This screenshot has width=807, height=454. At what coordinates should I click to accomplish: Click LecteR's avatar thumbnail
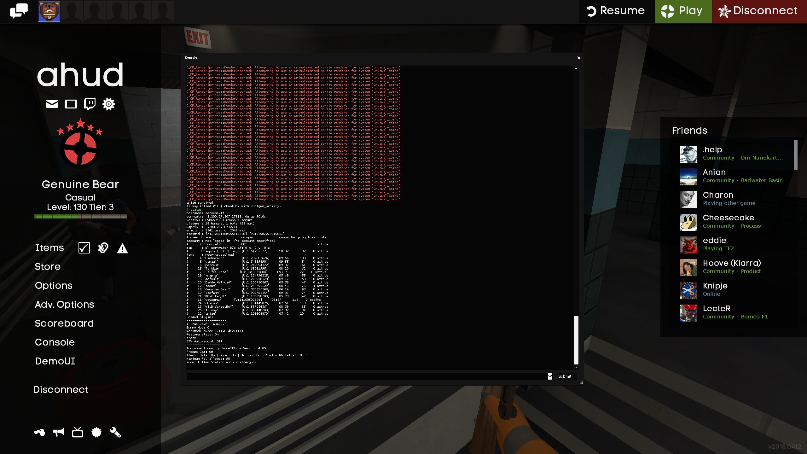point(689,313)
